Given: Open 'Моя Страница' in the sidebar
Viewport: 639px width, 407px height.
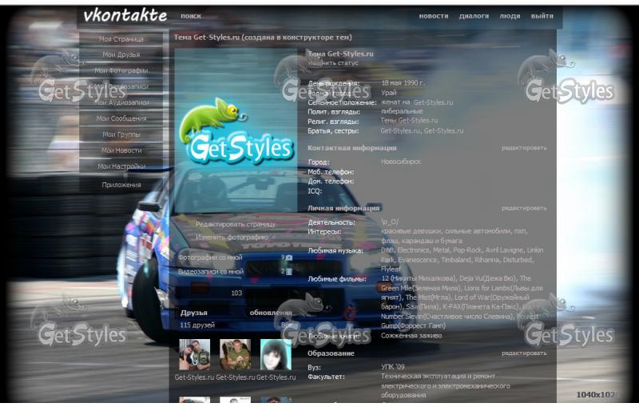Looking at the screenshot, I should [121, 38].
